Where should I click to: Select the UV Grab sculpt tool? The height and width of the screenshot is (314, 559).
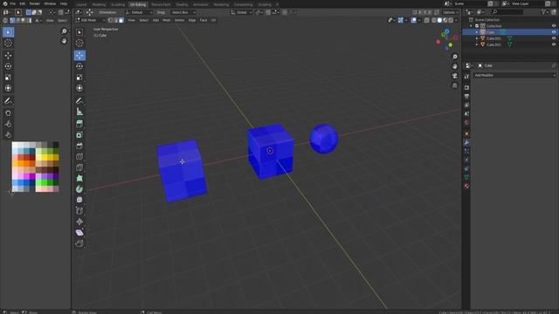pyautogui.click(x=8, y=113)
